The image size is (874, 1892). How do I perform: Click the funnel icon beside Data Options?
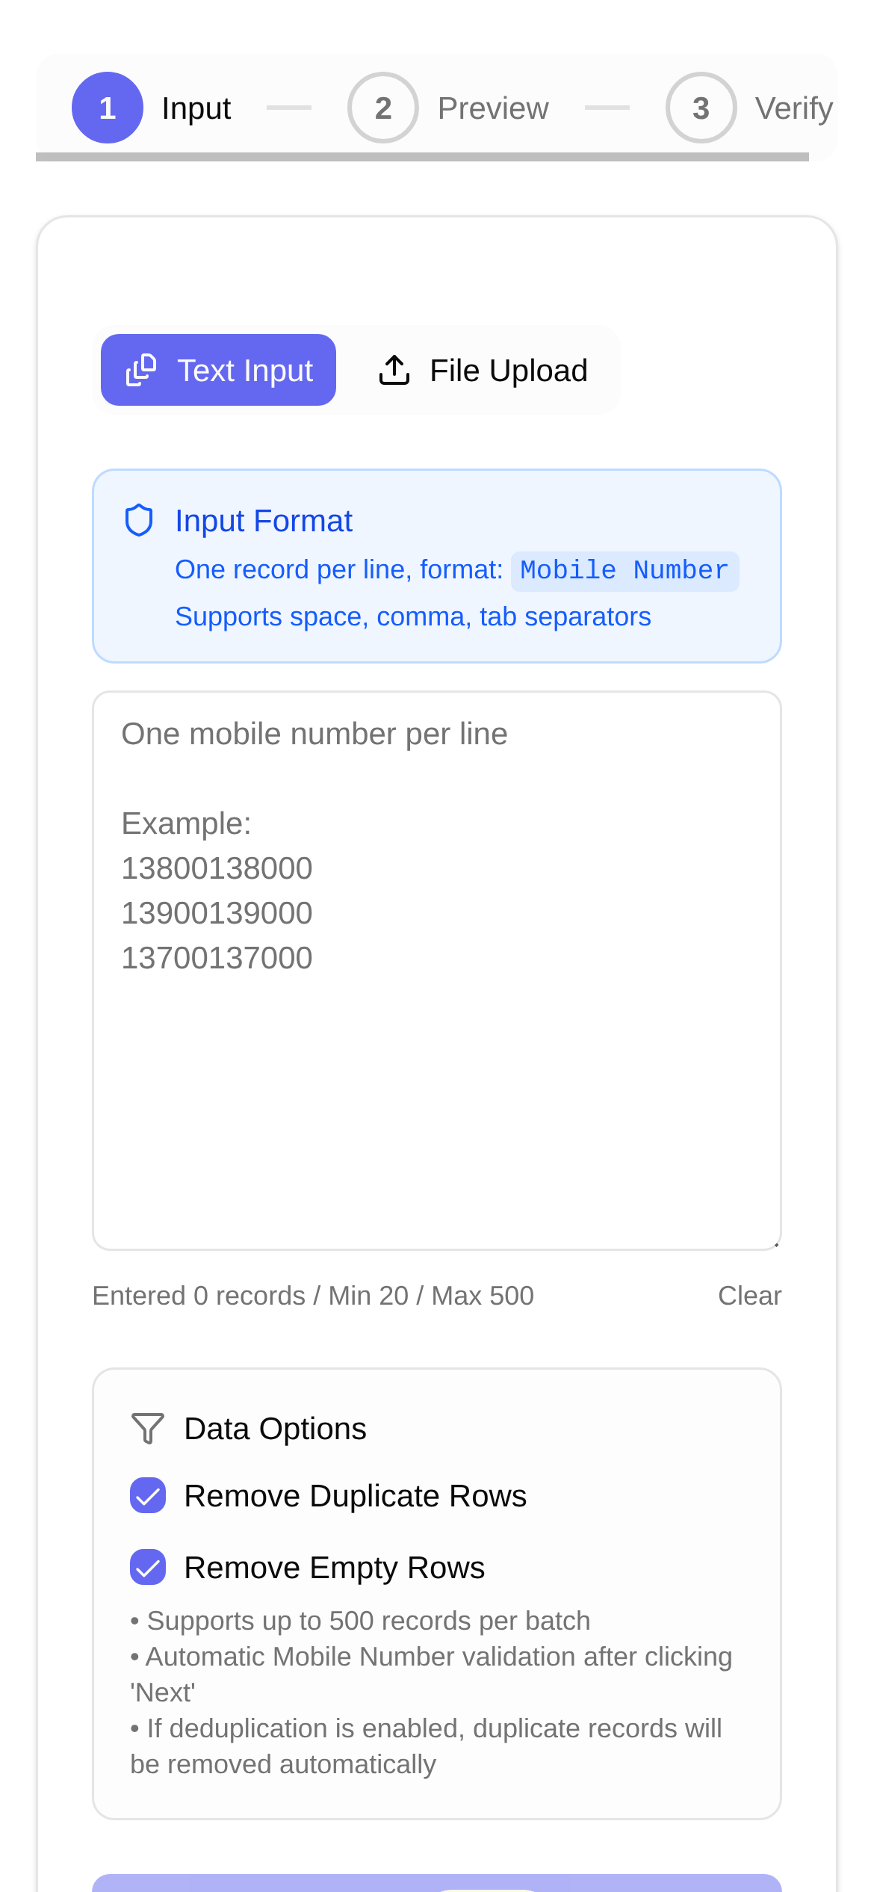147,1428
